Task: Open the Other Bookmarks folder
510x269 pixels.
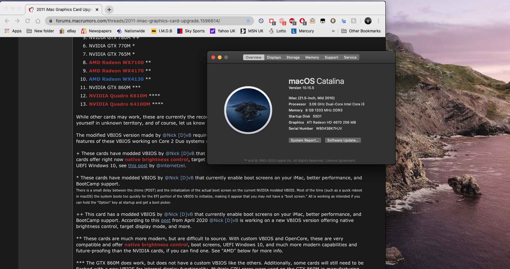Action: [361, 31]
